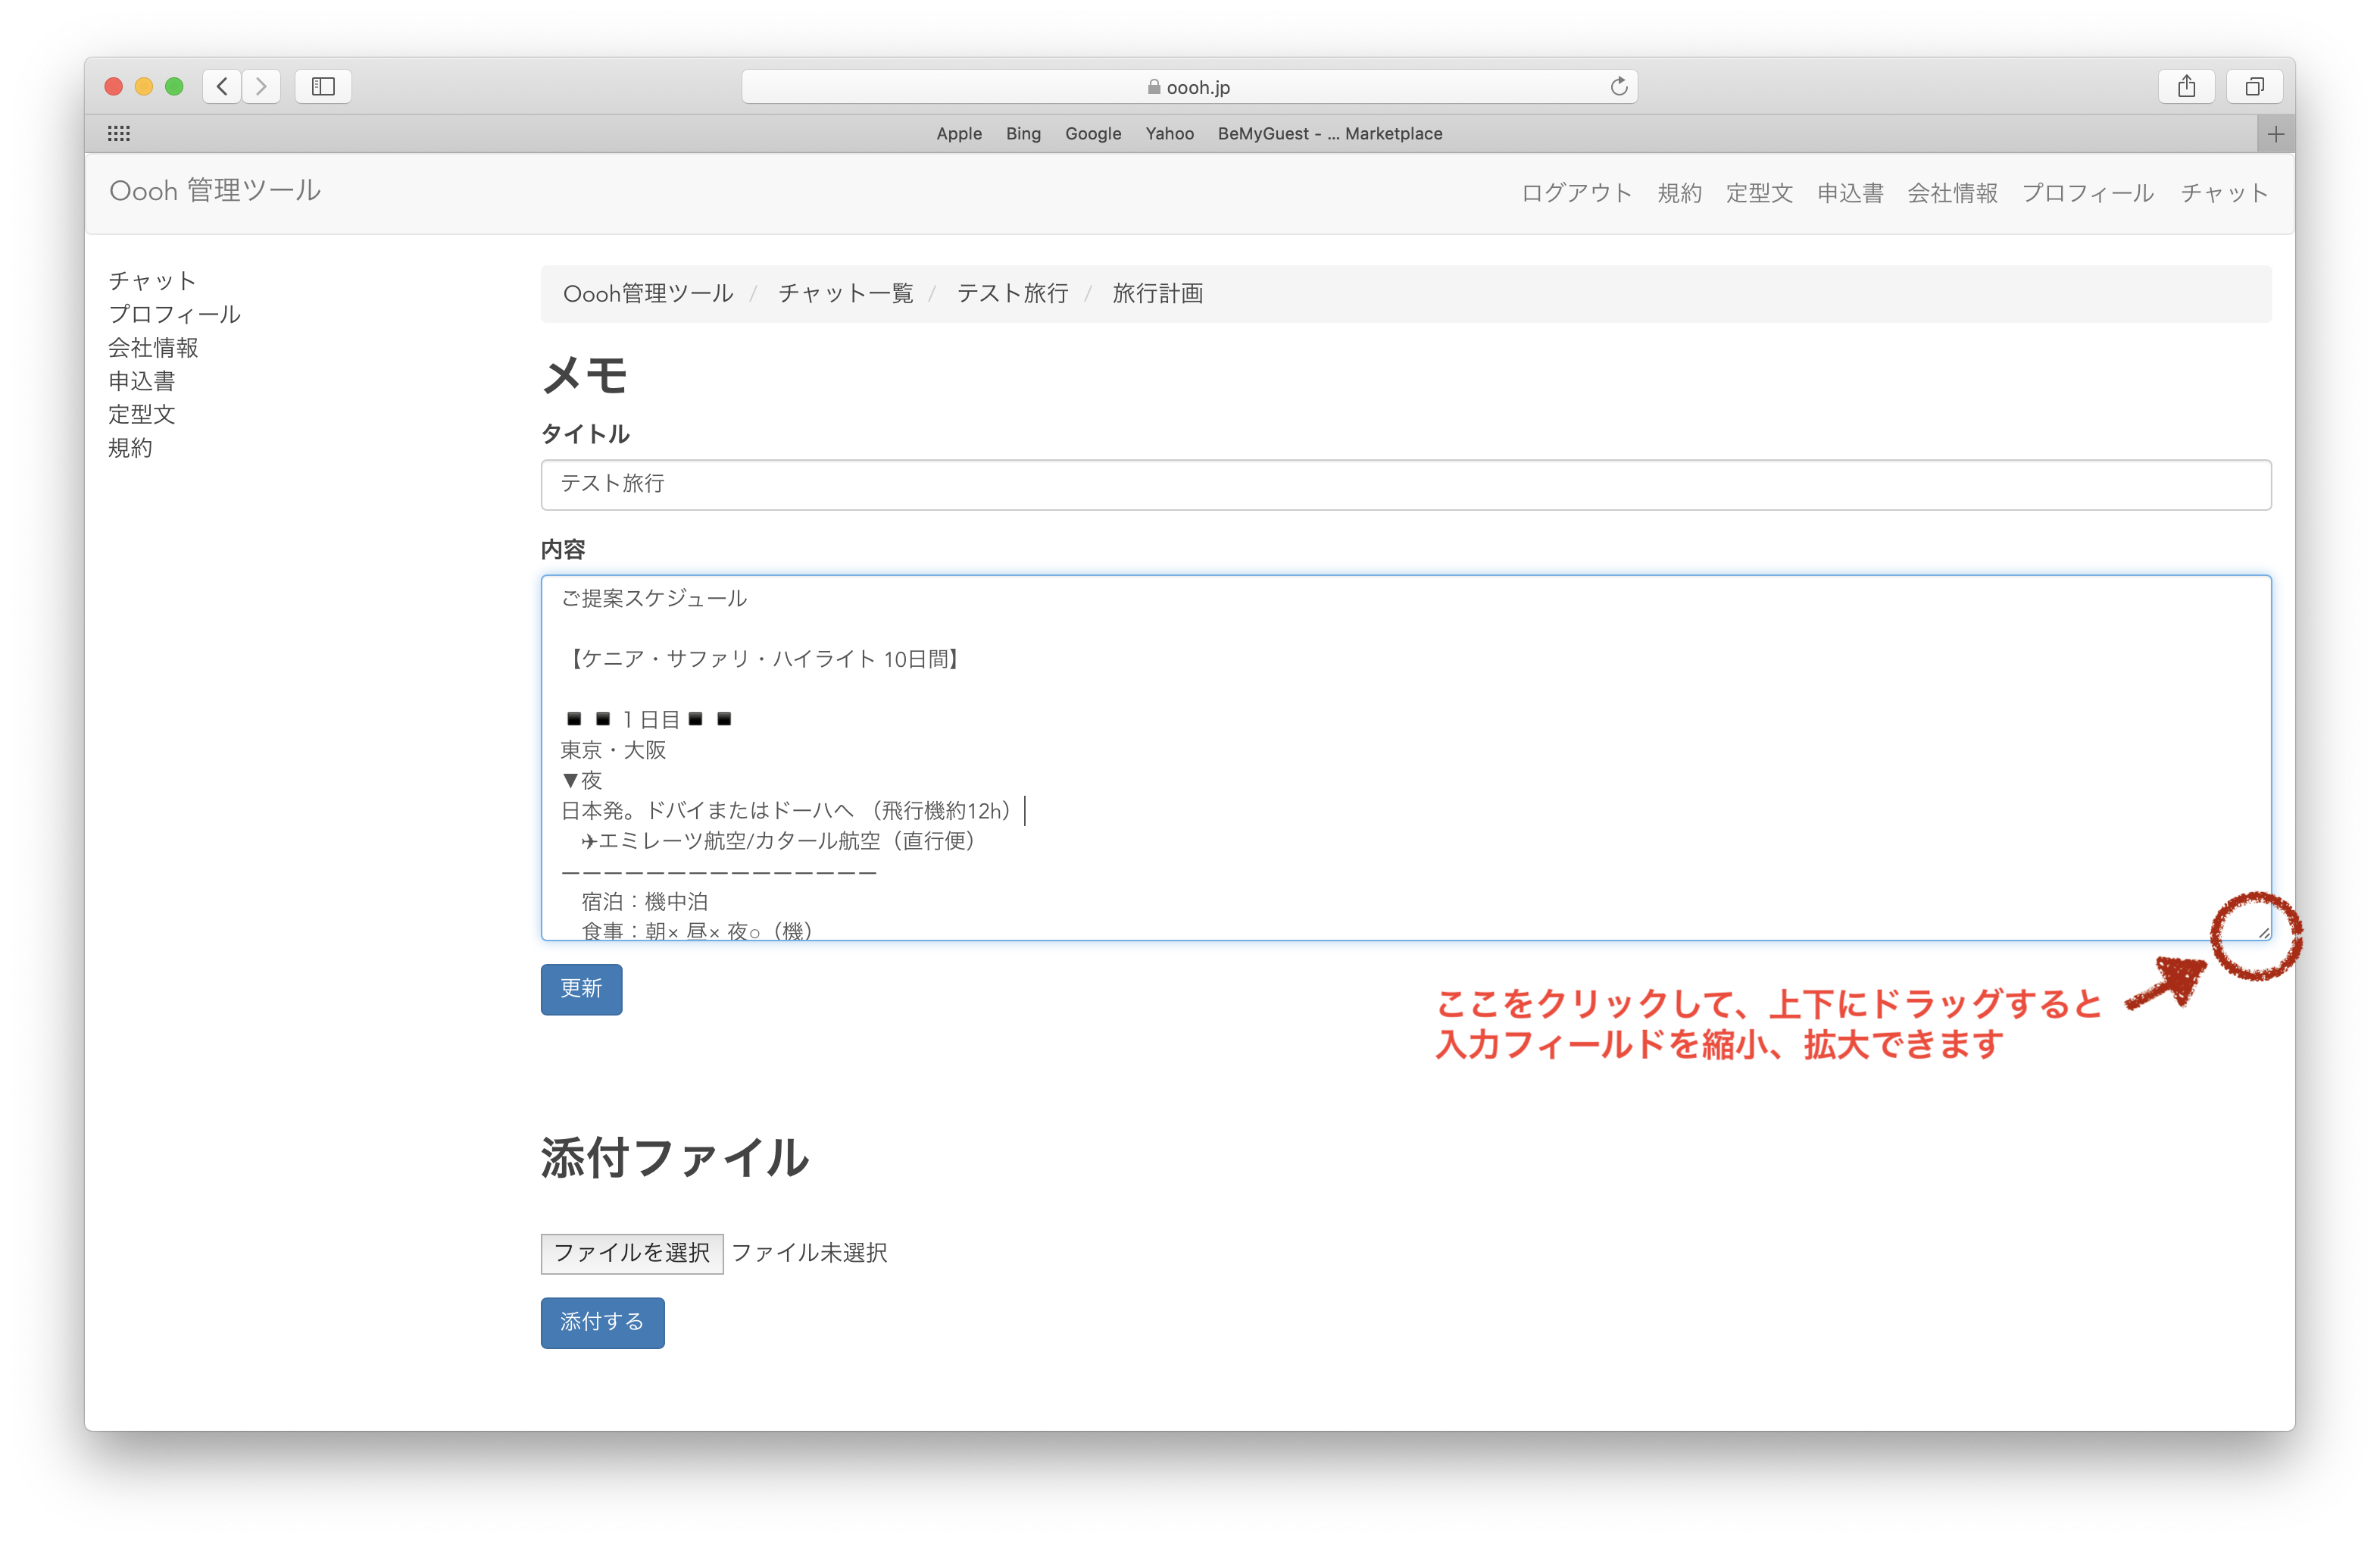Screen dimensions: 2380x1543
Task: Click the 東京・大阪 line in memo
Action: pyautogui.click(x=613, y=750)
